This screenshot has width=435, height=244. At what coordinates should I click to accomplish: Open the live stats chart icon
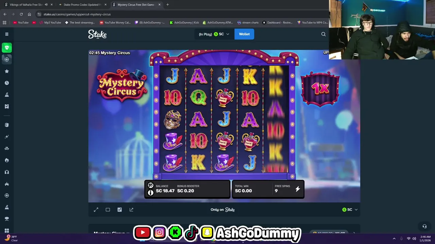point(120,210)
